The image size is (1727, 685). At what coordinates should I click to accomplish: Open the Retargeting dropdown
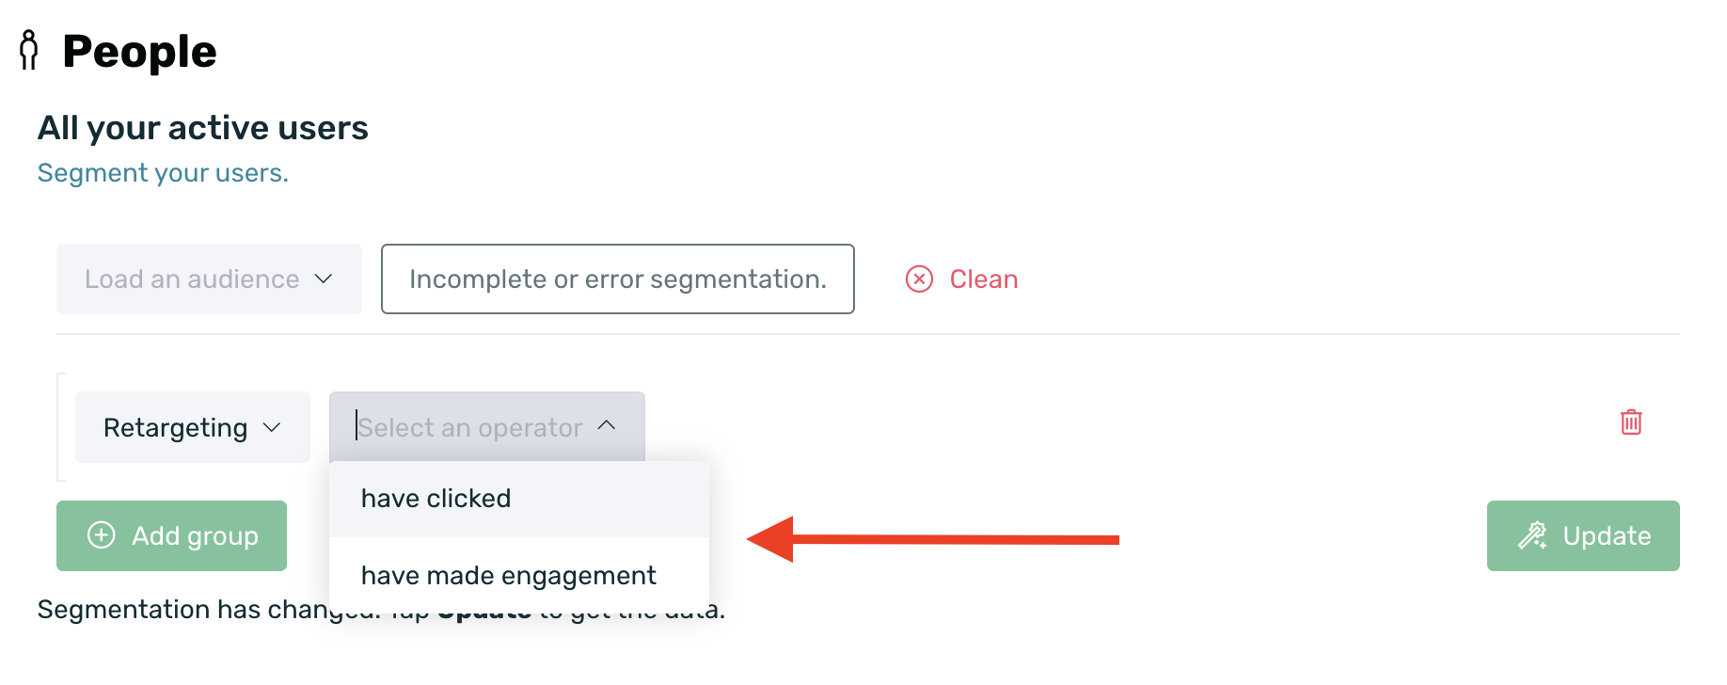tap(193, 427)
